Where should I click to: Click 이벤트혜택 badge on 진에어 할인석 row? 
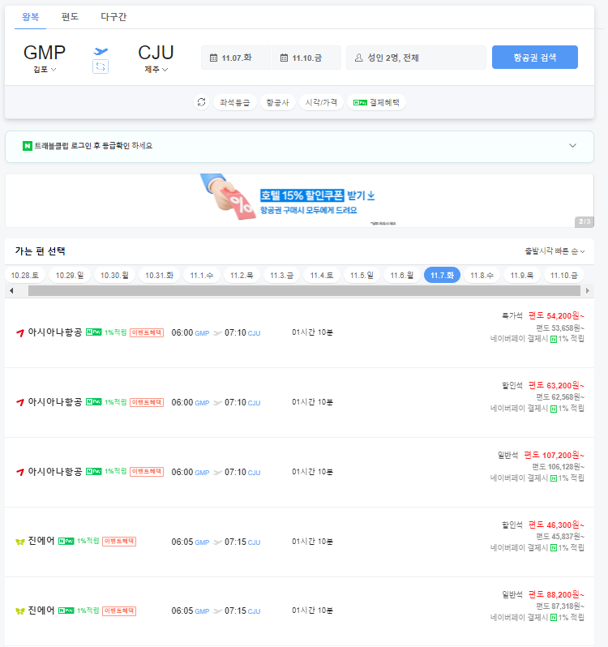click(x=119, y=541)
